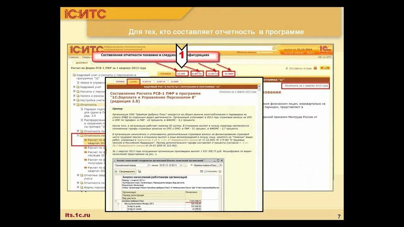Click the Личный кабинет link
404x227 pixels.
click(294, 53)
